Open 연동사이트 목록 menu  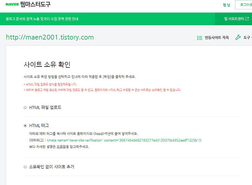point(216,38)
